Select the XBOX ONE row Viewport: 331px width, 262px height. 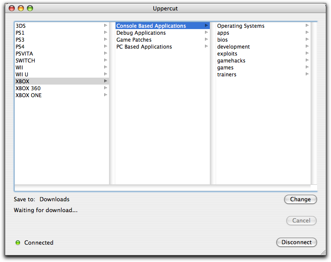pyautogui.click(x=62, y=95)
